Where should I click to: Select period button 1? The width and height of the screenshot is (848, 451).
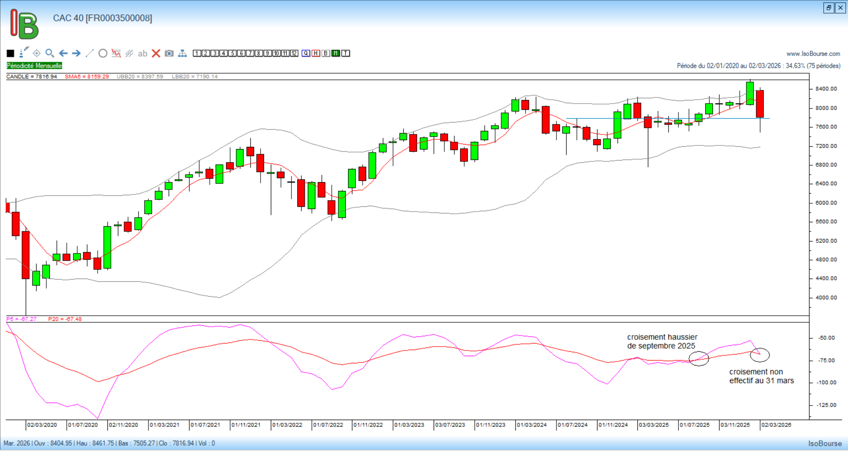pos(197,53)
